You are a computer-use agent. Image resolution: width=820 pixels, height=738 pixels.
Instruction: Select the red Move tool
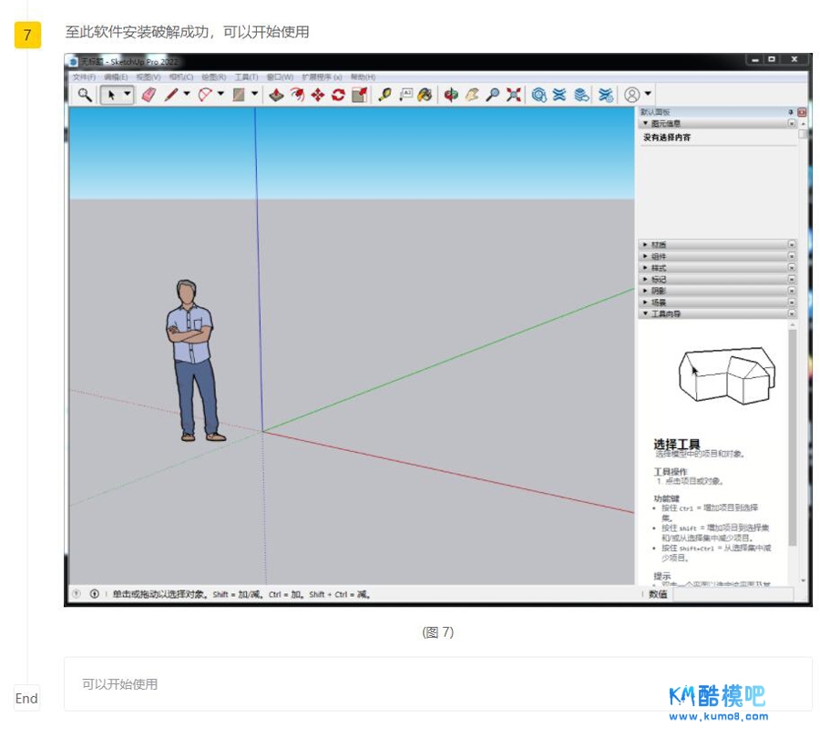[317, 95]
